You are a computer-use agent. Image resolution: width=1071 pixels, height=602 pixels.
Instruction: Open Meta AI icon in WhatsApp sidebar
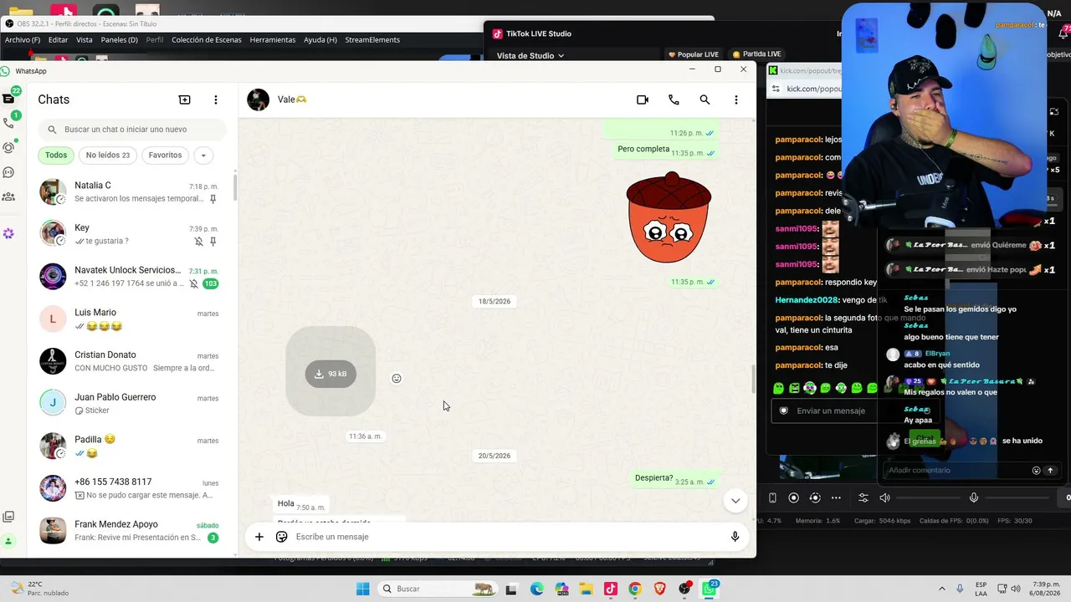pos(8,233)
